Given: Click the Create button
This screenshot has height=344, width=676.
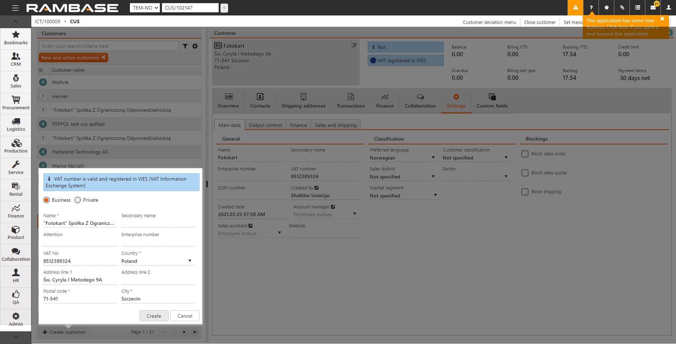Looking at the screenshot, I should click(154, 316).
